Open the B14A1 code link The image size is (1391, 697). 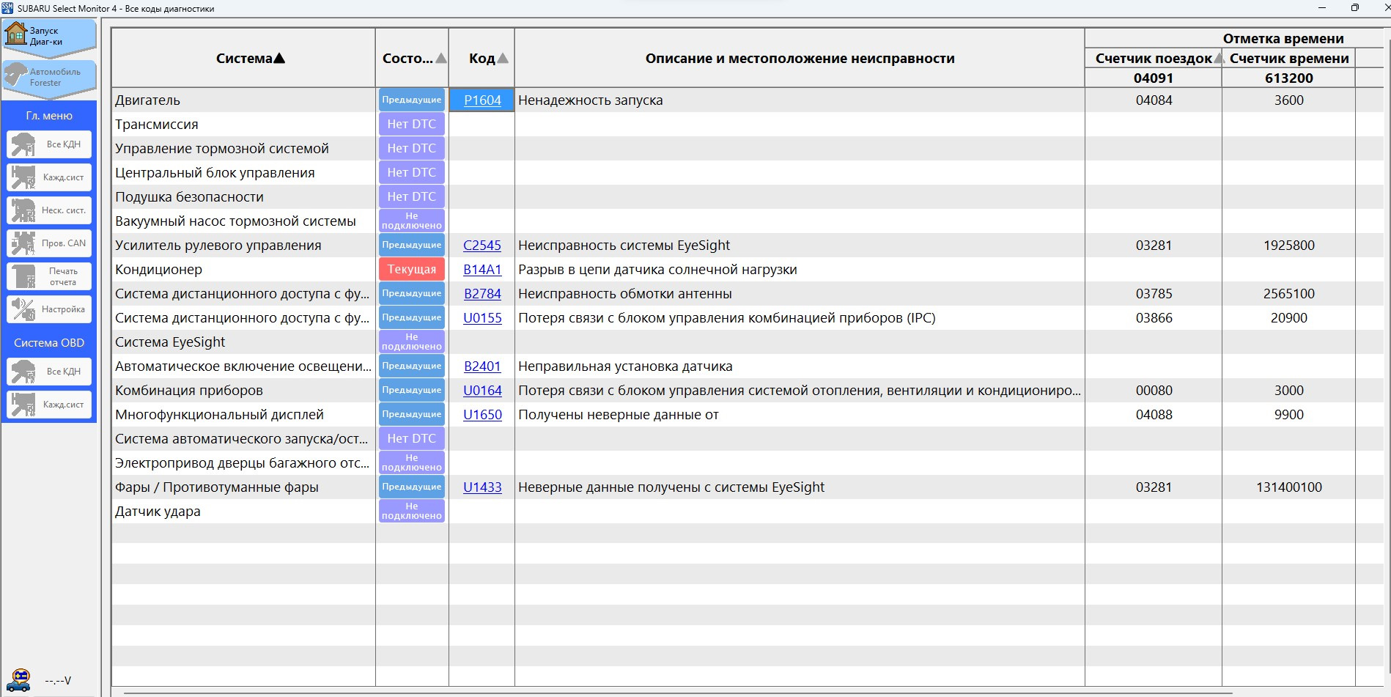click(x=482, y=270)
